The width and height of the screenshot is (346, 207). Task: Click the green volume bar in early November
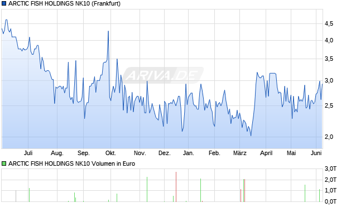(147, 189)
